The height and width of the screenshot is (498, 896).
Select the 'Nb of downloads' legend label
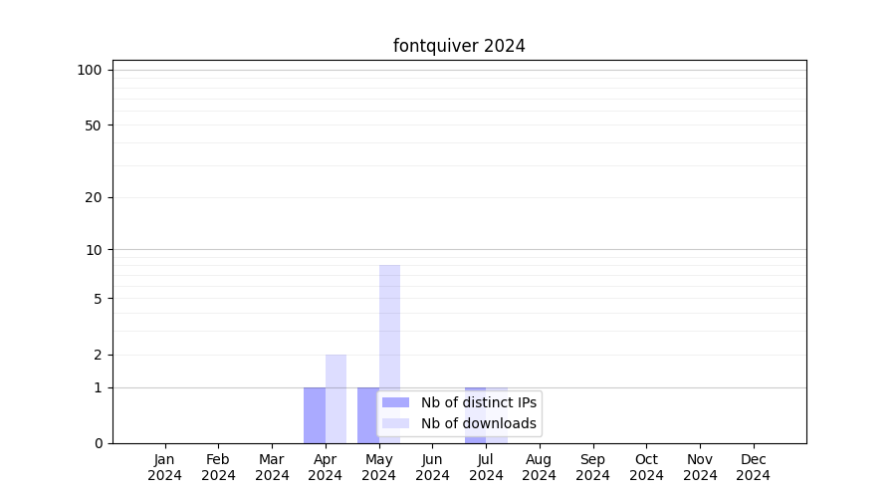point(478,423)
